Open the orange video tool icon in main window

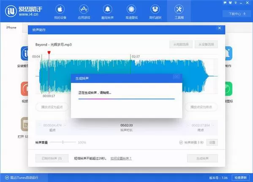24,89
